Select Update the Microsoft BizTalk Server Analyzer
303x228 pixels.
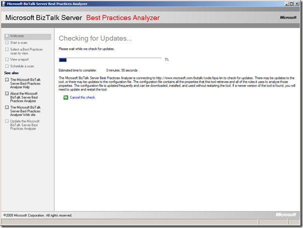pos(25,125)
